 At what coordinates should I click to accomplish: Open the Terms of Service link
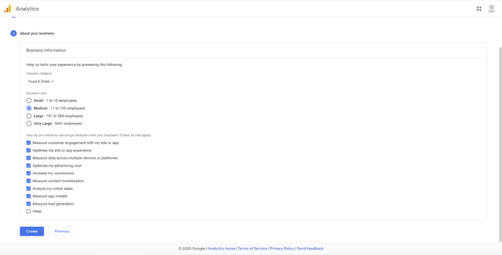click(252, 248)
